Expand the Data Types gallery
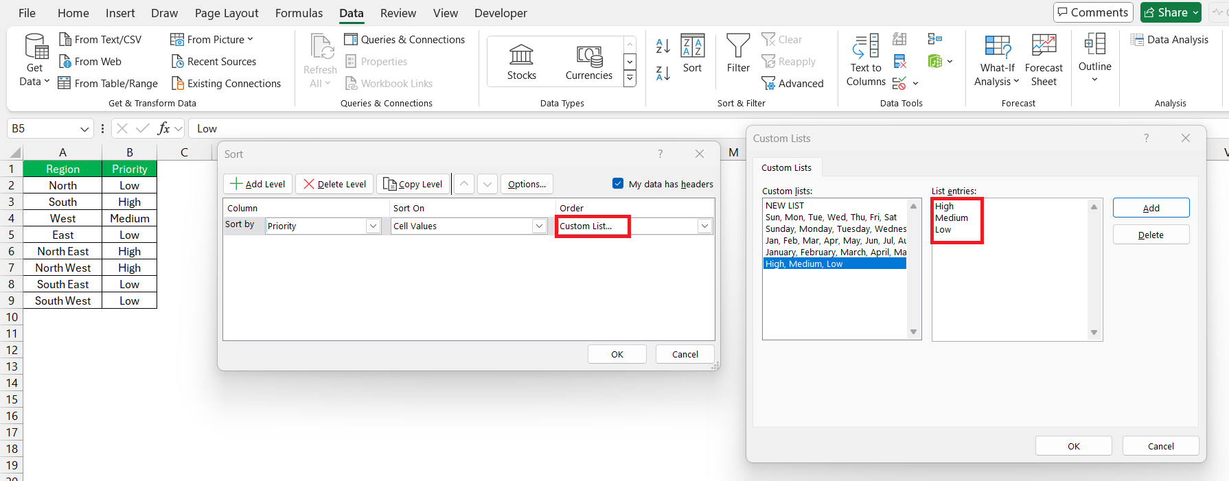This screenshot has height=481, width=1229. [x=630, y=80]
